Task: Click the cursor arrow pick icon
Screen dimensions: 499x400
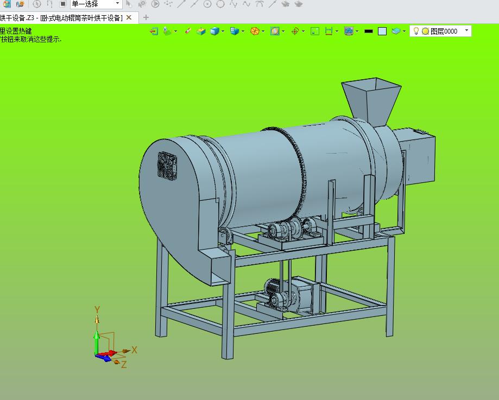Action: click(x=129, y=4)
